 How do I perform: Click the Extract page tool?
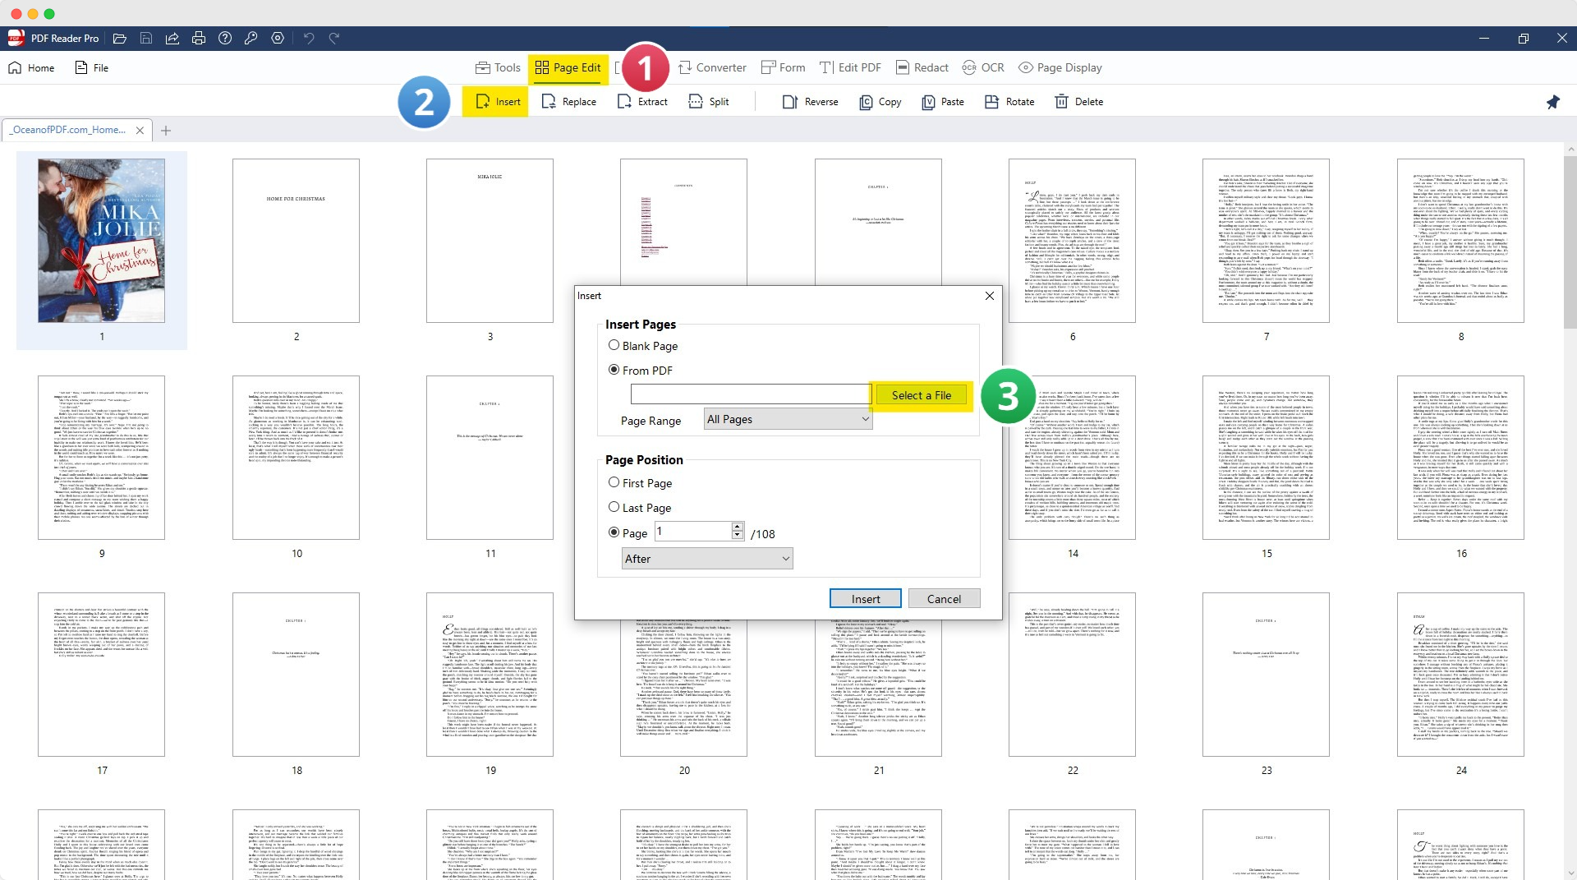(x=642, y=102)
